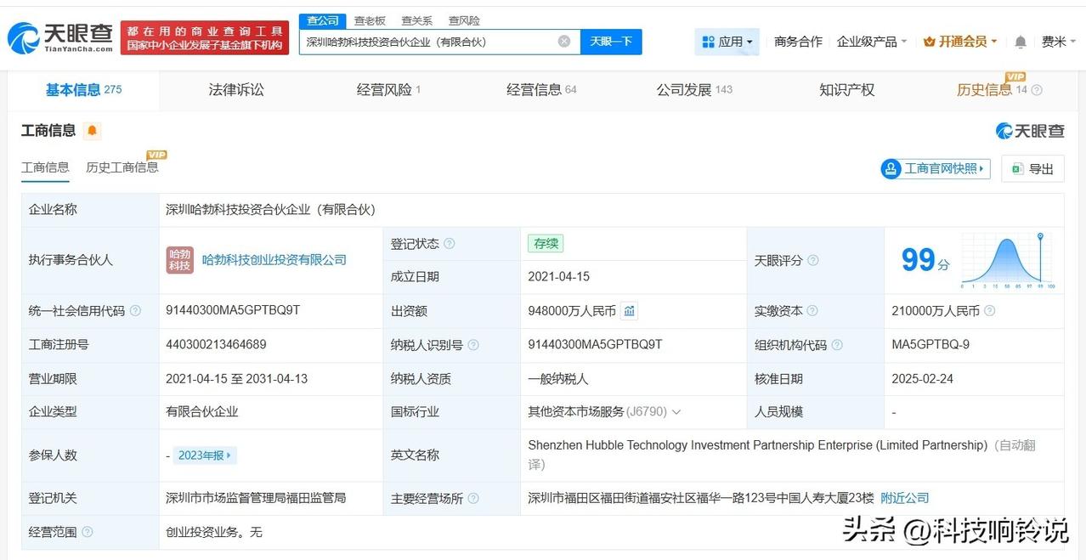Switch to the 历史信息 tab
The width and height of the screenshot is (1086, 560).
click(x=984, y=90)
